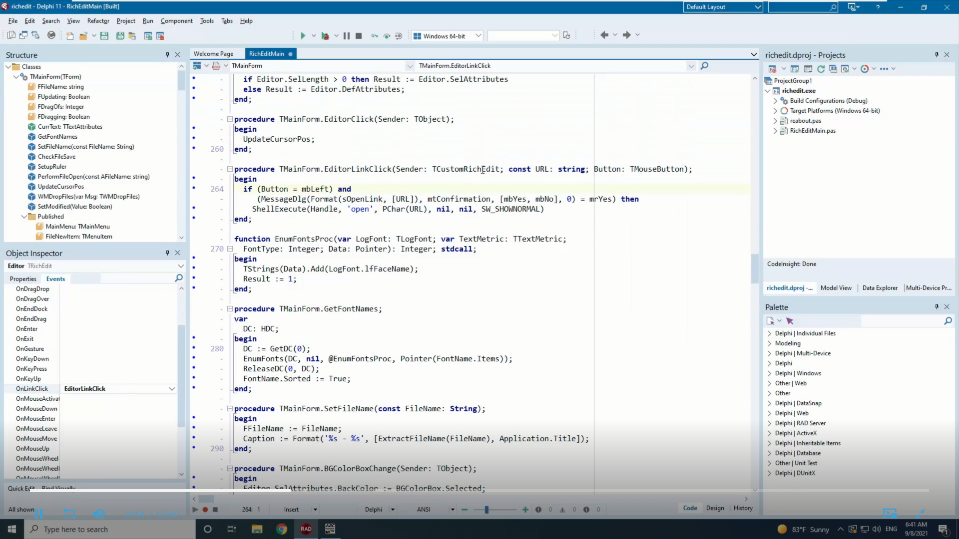
Task: Click the Stop square in the run toolbar
Action: (x=359, y=35)
